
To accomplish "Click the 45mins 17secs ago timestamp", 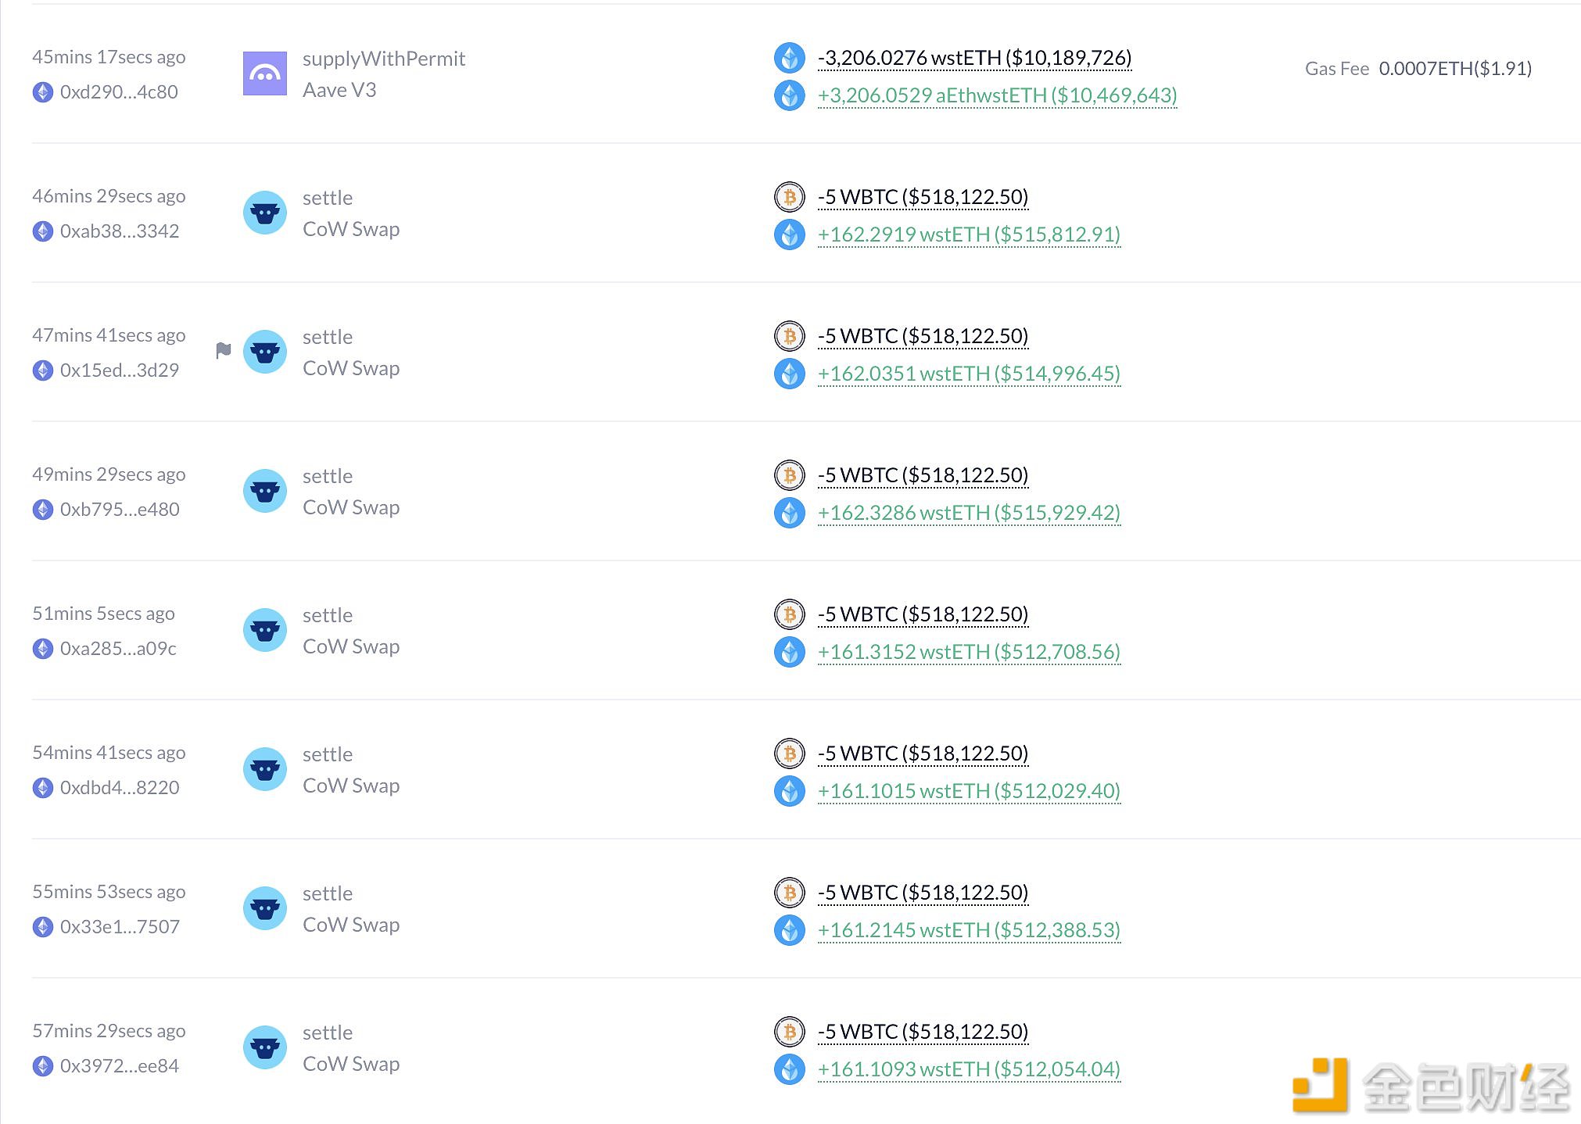I will tap(109, 57).
